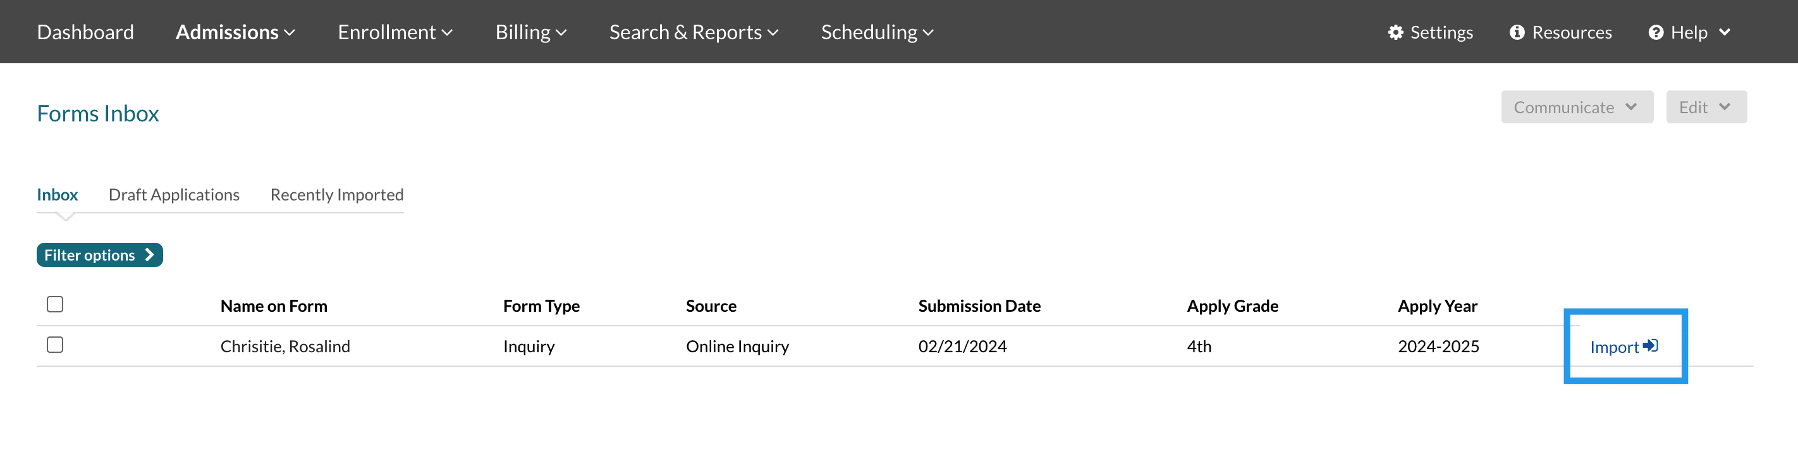Sort by Submission Date column header
The width and height of the screenshot is (1798, 449).
(979, 306)
